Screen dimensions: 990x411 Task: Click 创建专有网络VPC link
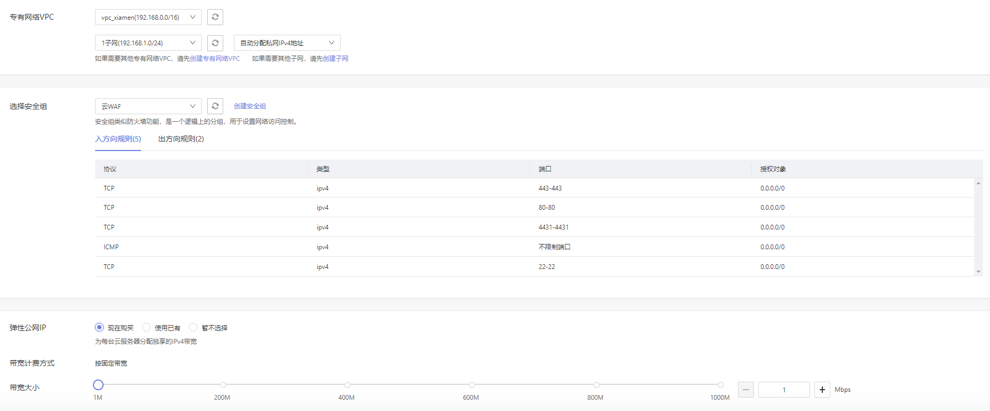tap(215, 59)
